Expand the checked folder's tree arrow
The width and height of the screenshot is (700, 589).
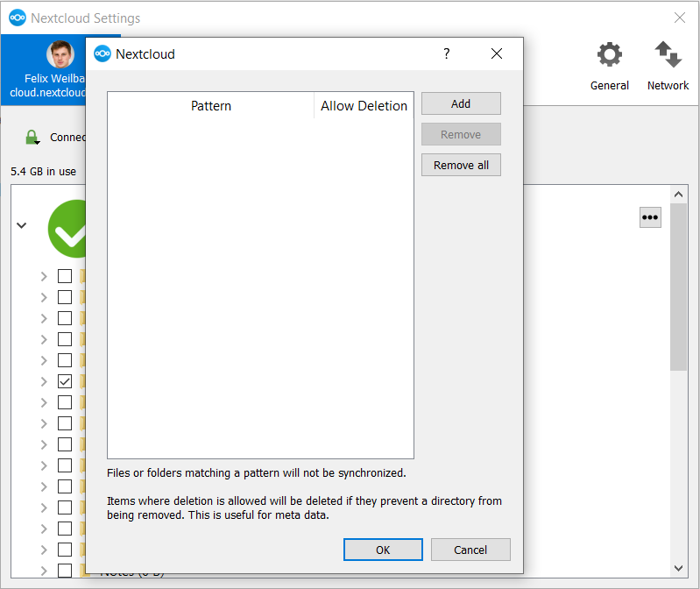click(x=44, y=381)
